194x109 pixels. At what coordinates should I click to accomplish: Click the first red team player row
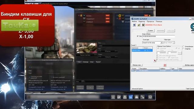coord(95,15)
